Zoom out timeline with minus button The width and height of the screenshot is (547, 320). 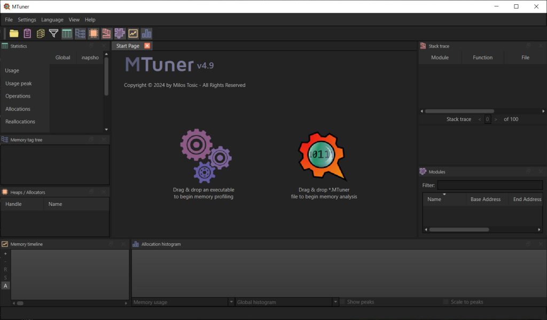point(5,262)
